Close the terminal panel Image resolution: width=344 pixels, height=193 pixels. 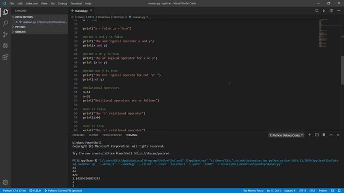pyautogui.click(x=338, y=135)
